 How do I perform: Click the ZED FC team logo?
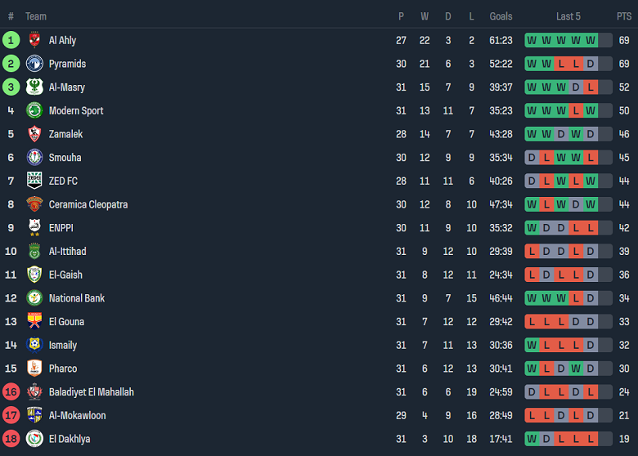(34, 181)
